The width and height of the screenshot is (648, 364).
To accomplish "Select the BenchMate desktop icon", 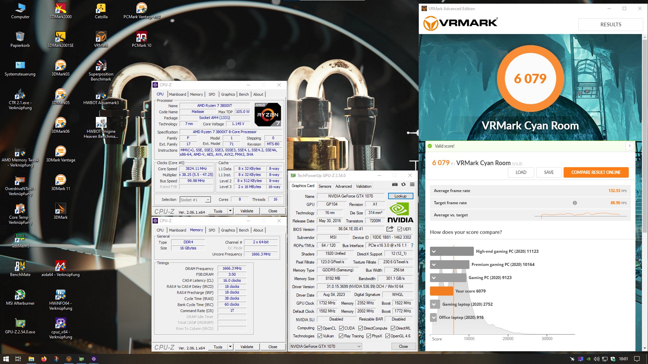I will pyautogui.click(x=20, y=268).
